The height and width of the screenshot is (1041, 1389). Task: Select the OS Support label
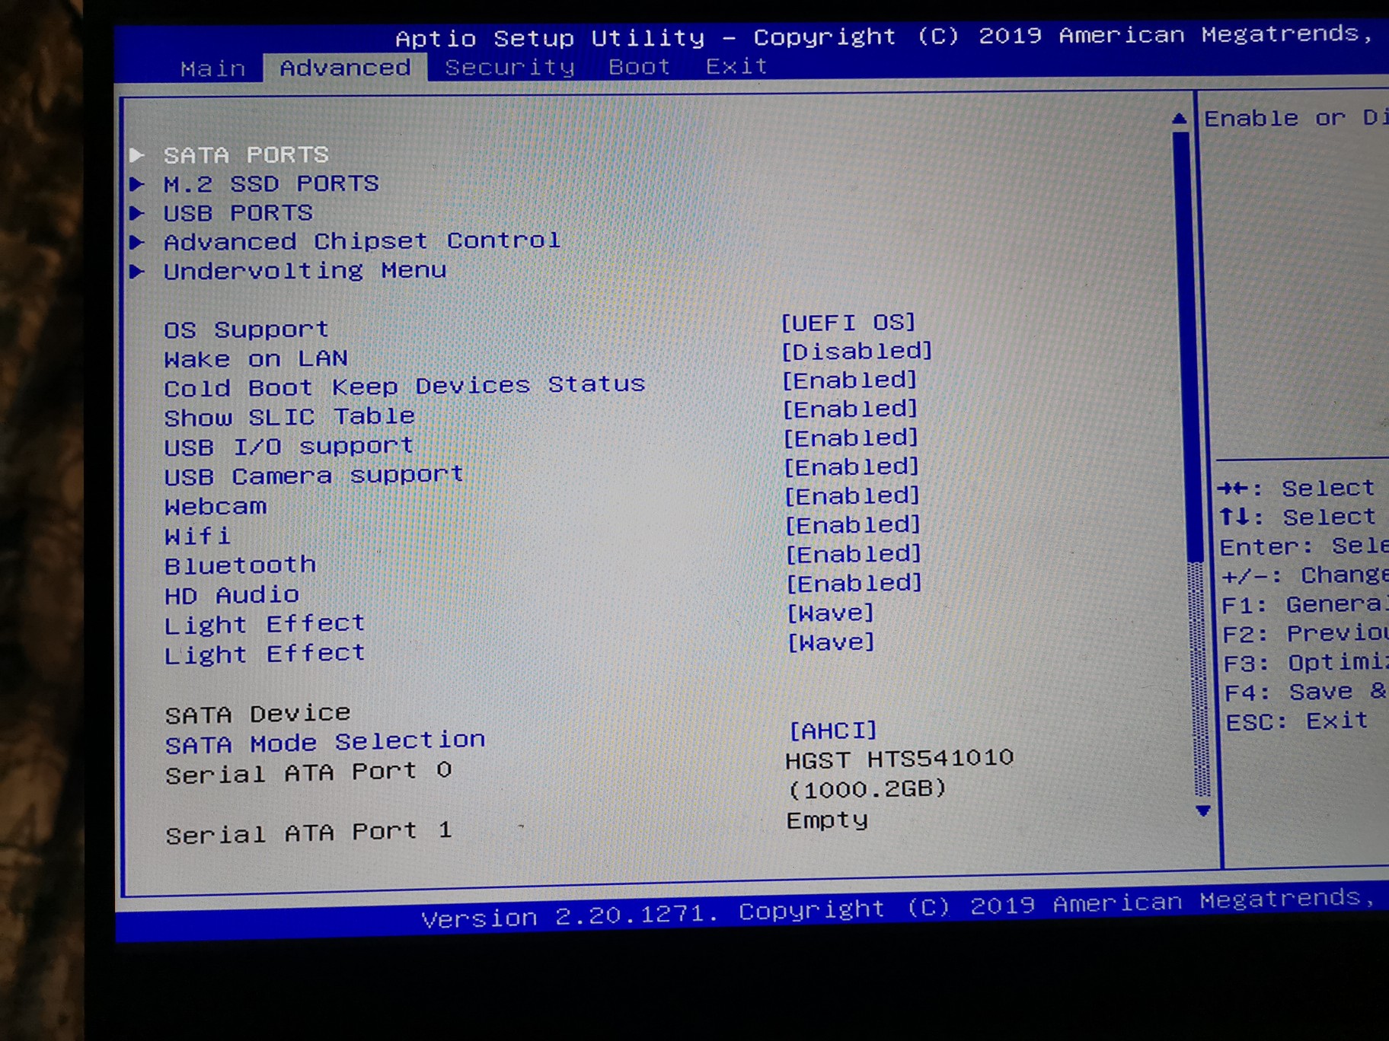click(x=246, y=329)
